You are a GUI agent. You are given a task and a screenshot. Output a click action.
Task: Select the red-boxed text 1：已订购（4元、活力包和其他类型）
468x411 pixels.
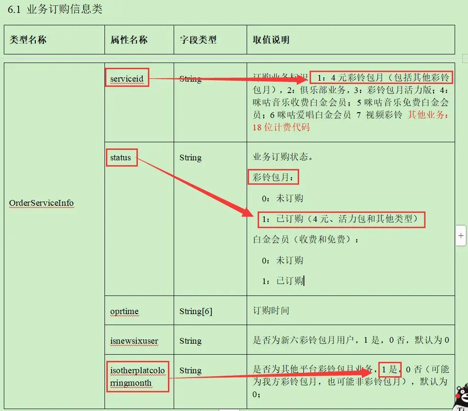340,220
